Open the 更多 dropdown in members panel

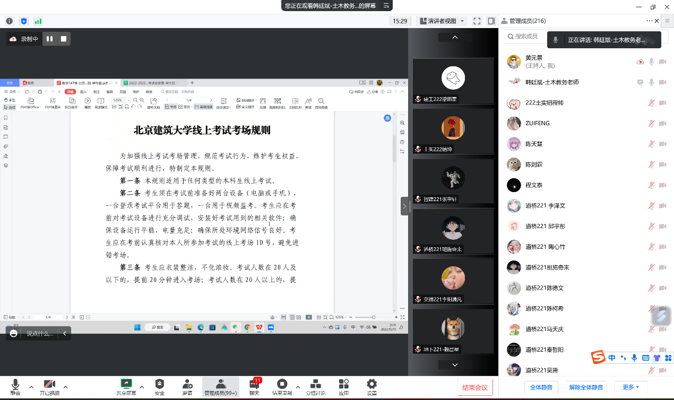(630, 387)
